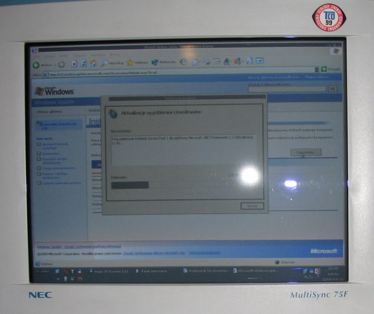This screenshot has width=374, height=314.
Task: Open the Wyszukaj search toolbar button
Action: click(x=112, y=63)
